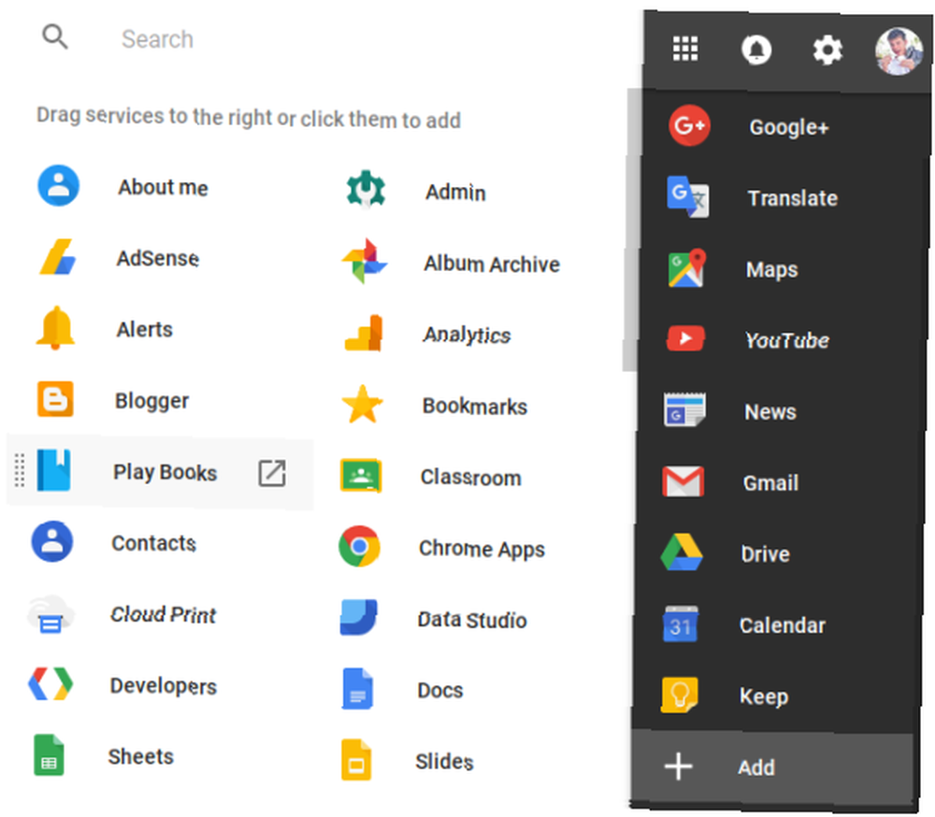935x817 pixels.
Task: Click the Keep icon in sidebar
Action: 679,695
